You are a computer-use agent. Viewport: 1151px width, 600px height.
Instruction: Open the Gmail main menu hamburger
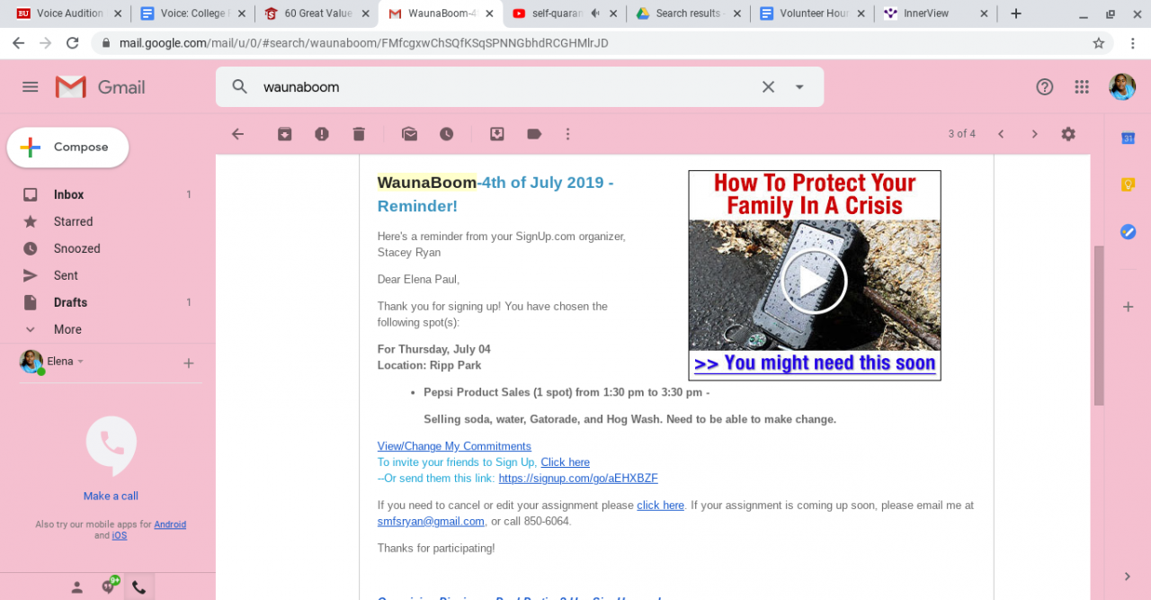point(31,86)
